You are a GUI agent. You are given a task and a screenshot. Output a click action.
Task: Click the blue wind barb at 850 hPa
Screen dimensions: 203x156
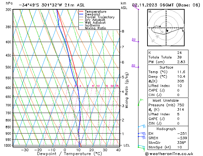141,127
